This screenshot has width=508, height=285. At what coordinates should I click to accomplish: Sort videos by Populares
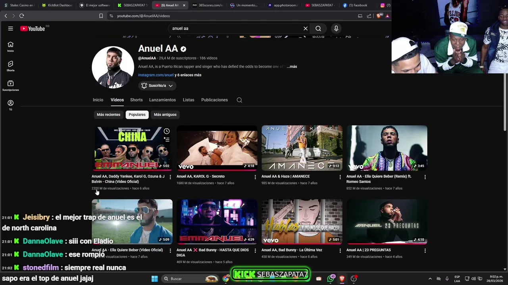[137, 115]
